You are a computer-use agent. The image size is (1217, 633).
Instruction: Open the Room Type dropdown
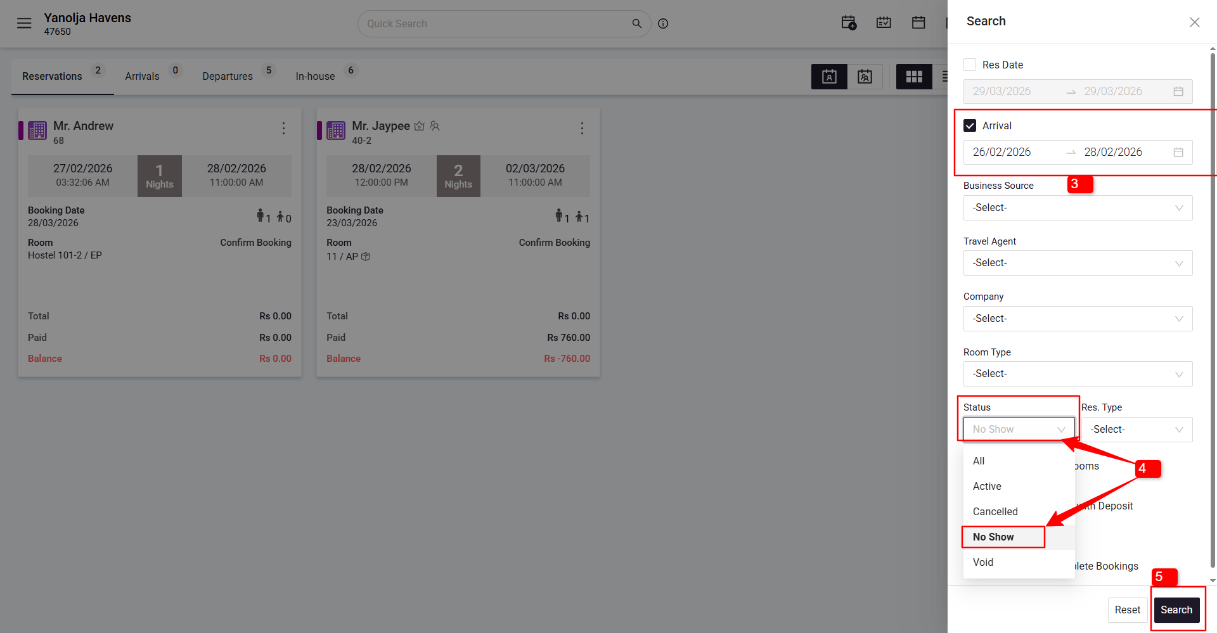(1078, 374)
